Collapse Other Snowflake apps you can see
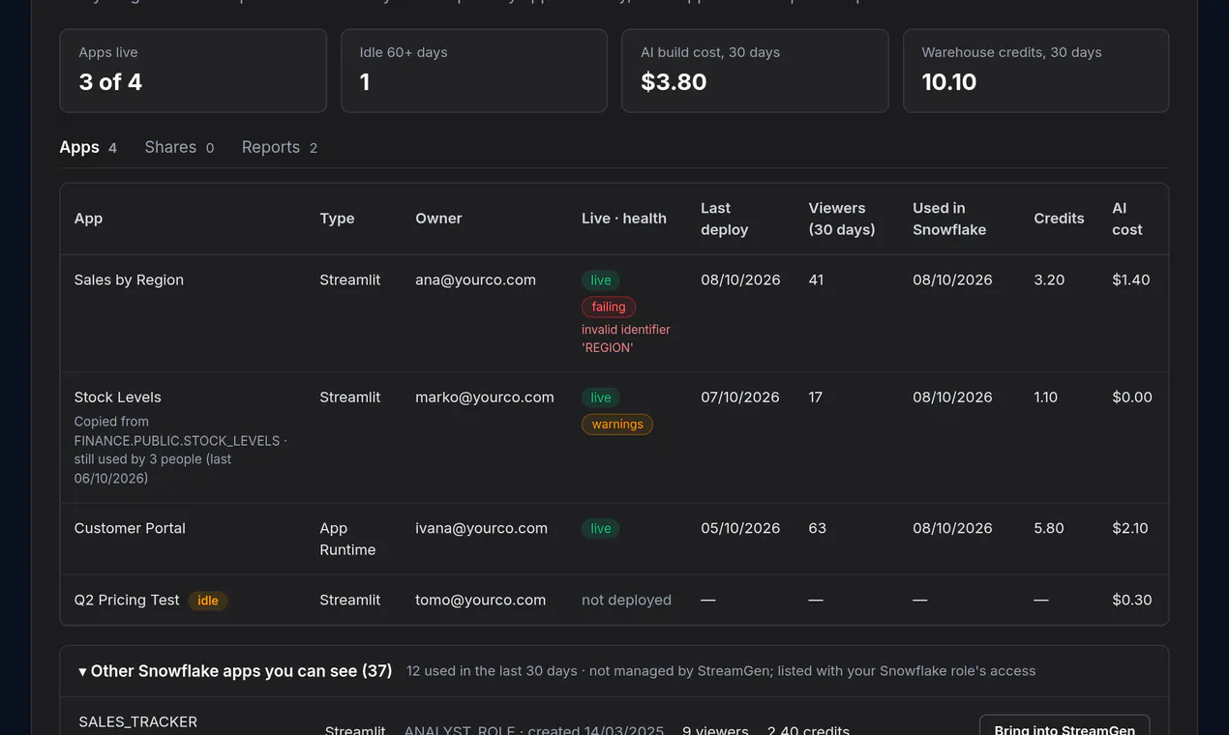Image resolution: width=1229 pixels, height=735 pixels. [x=235, y=670]
